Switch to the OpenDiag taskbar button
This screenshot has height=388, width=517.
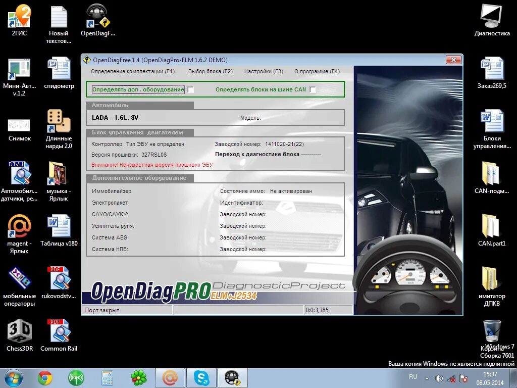click(232, 378)
